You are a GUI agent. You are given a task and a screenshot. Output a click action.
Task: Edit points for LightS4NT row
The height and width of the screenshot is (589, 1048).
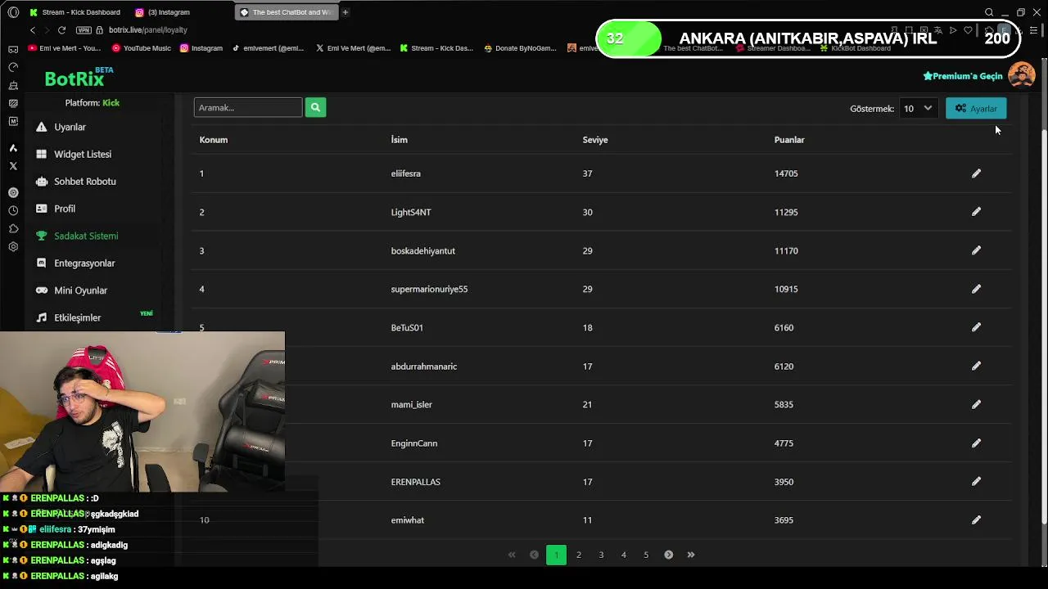976,212
